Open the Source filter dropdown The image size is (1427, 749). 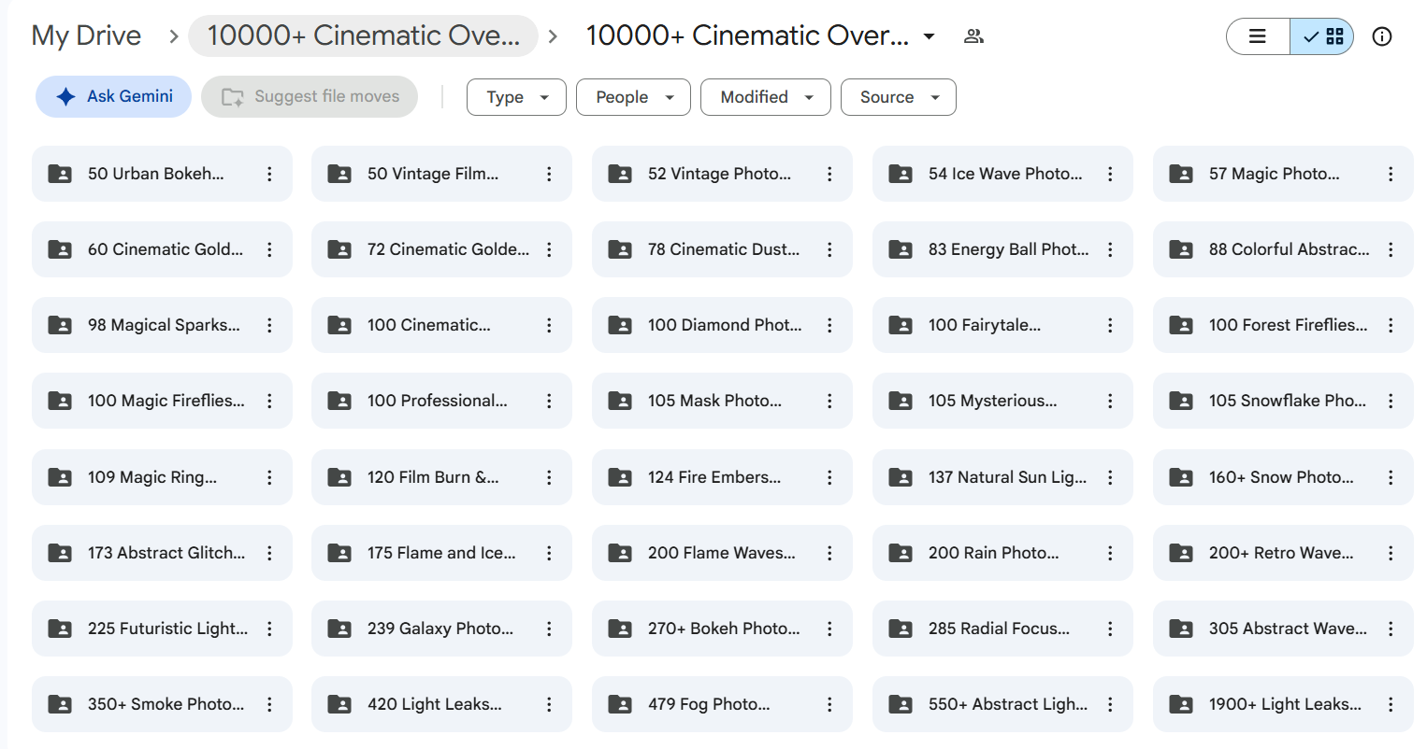(x=899, y=97)
